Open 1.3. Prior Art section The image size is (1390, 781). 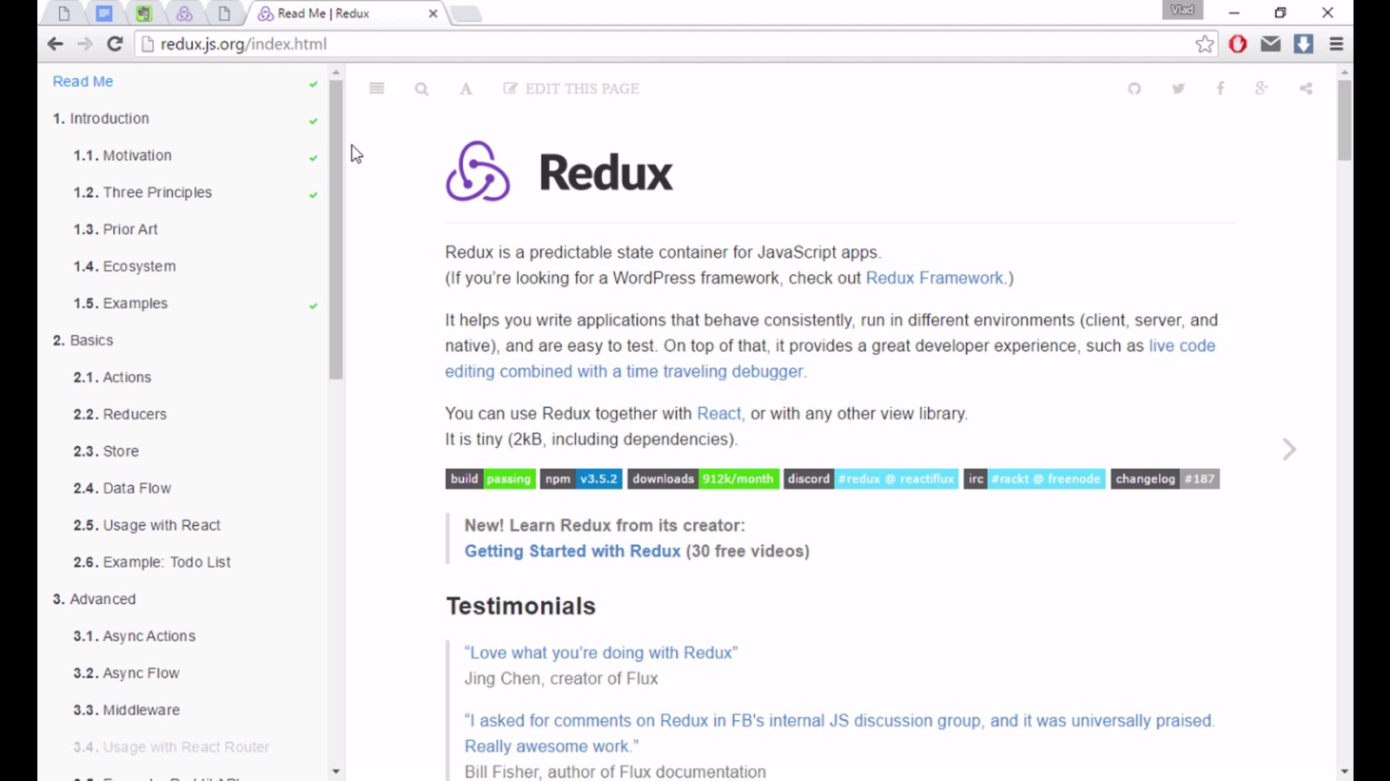click(x=116, y=229)
